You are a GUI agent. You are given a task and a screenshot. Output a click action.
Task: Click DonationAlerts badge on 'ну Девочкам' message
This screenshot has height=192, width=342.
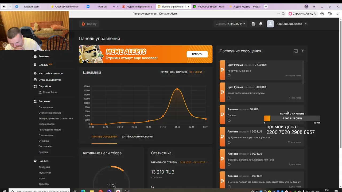click(x=222, y=137)
